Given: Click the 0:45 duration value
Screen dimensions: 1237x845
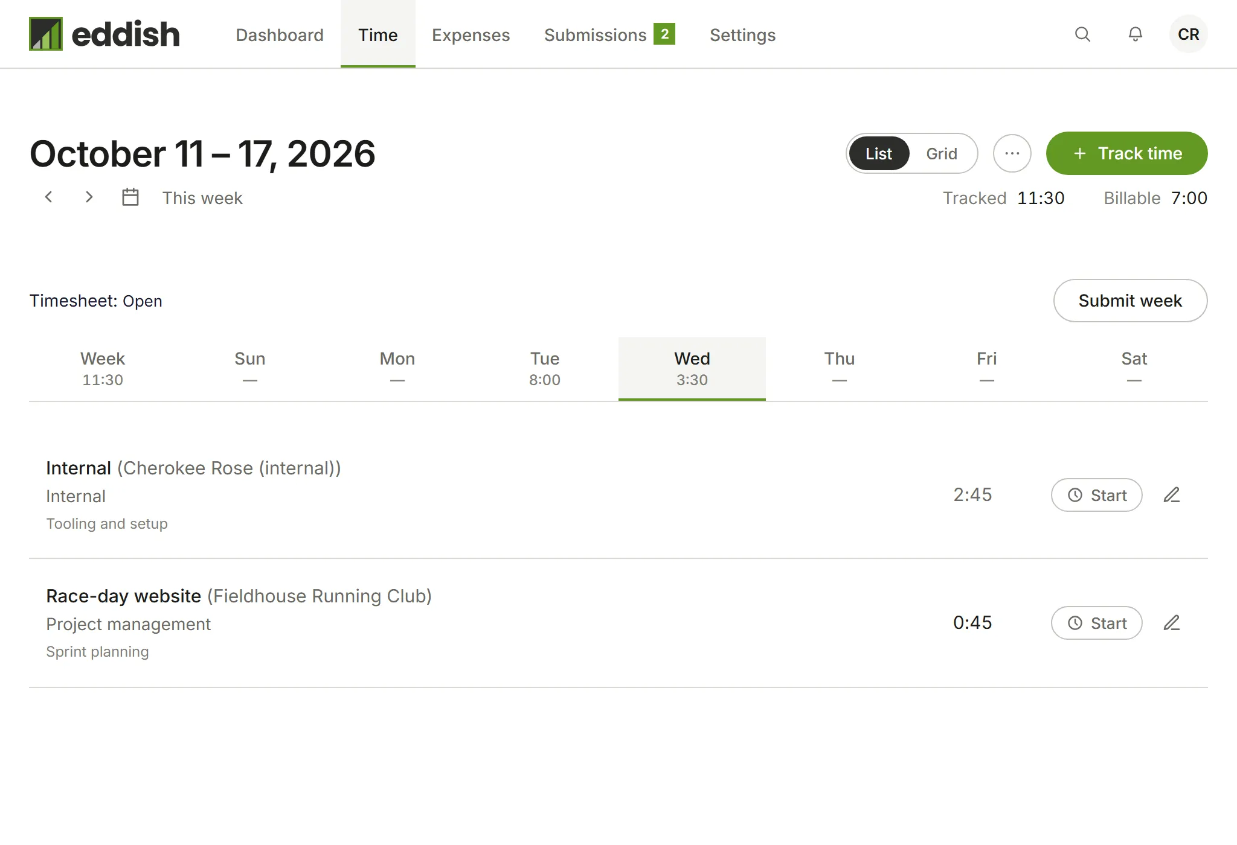Looking at the screenshot, I should point(972,623).
